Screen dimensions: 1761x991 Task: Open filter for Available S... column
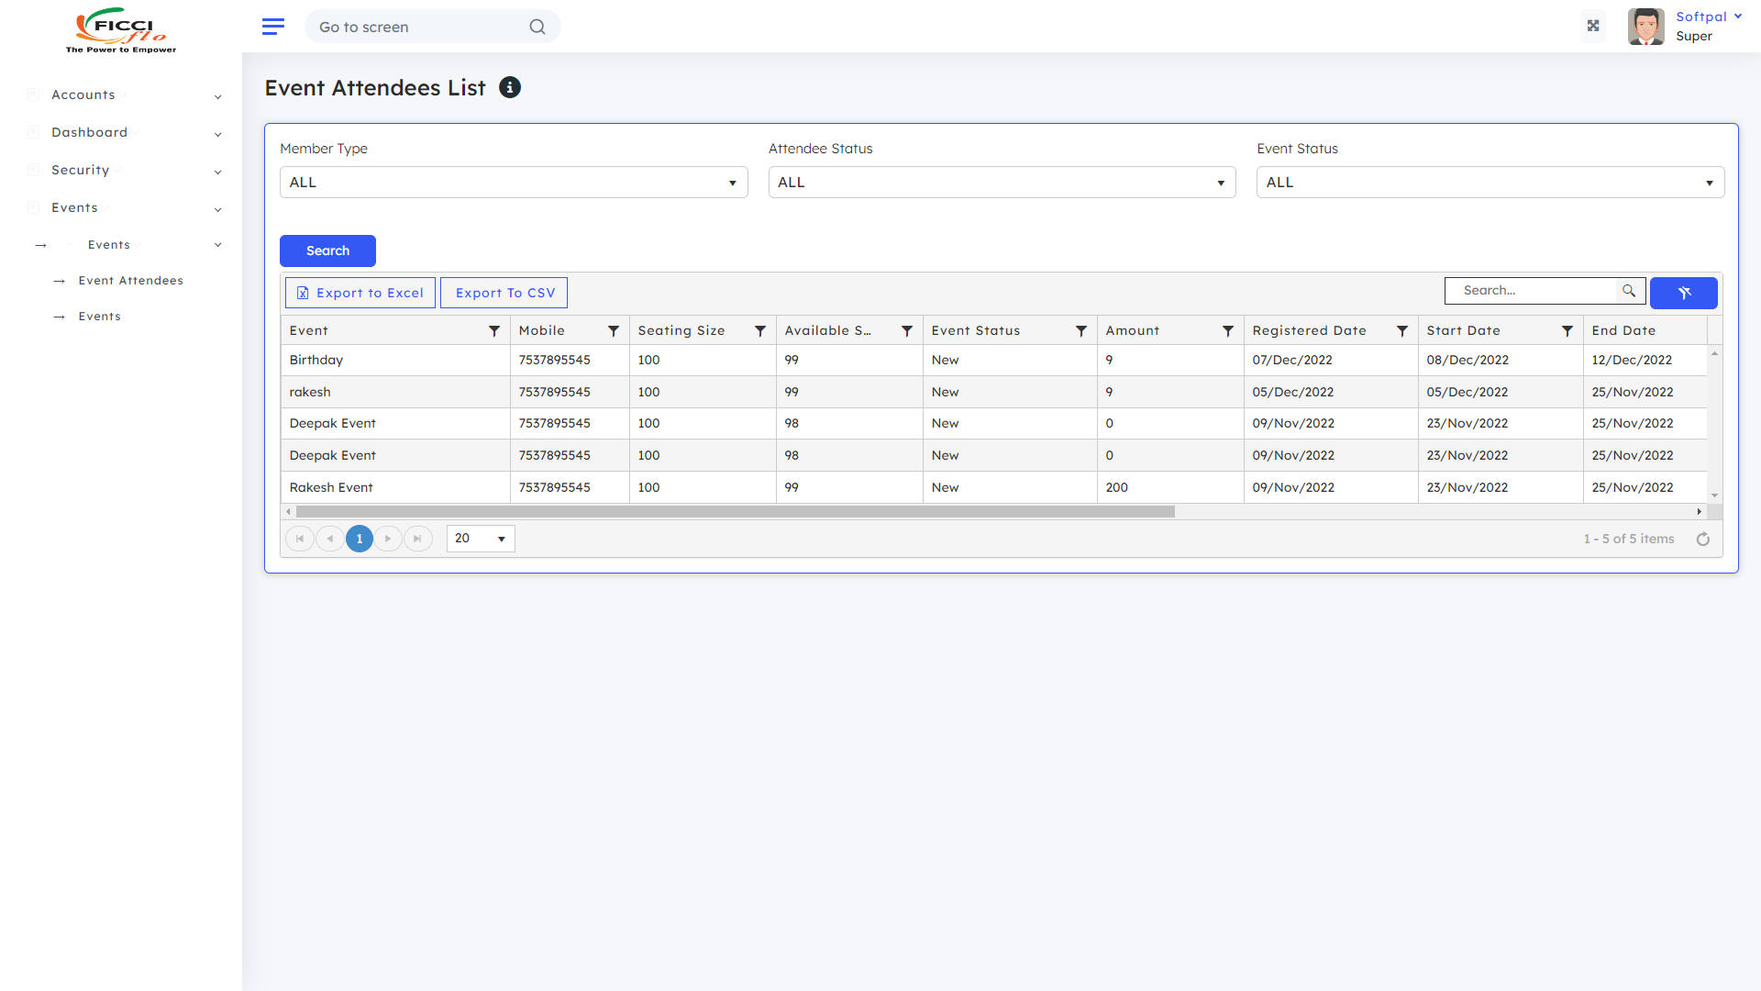[x=907, y=331]
